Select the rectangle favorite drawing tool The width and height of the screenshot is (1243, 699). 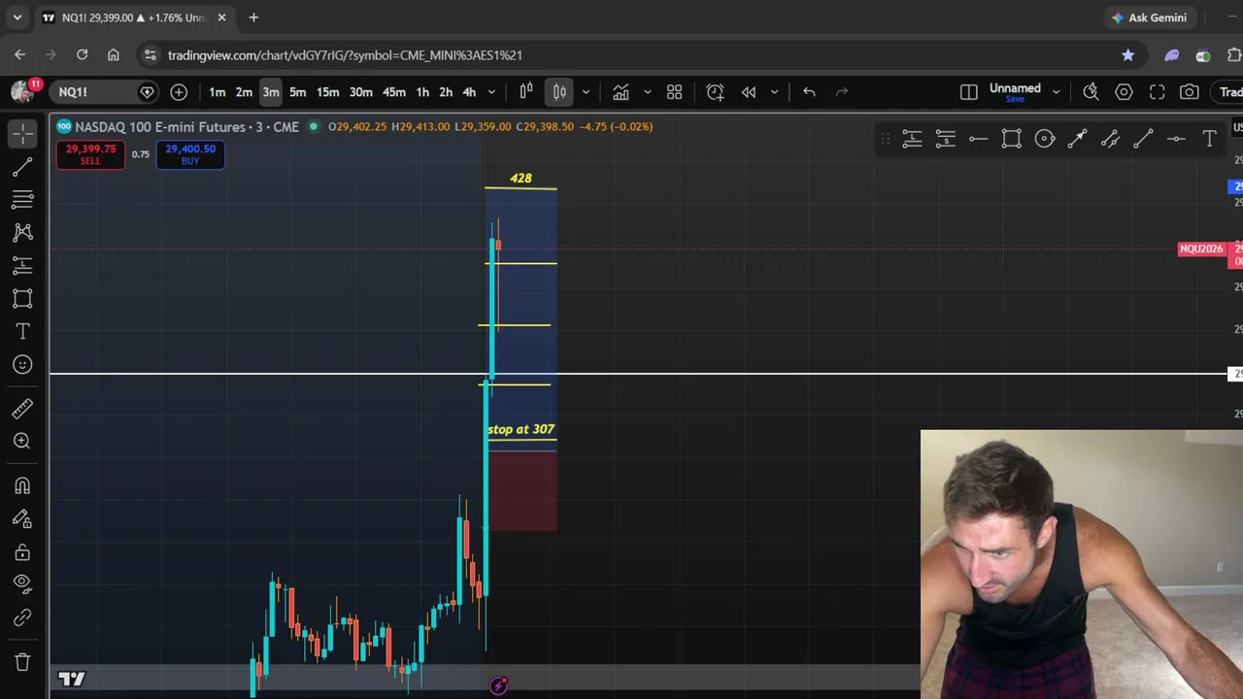pyautogui.click(x=1011, y=140)
